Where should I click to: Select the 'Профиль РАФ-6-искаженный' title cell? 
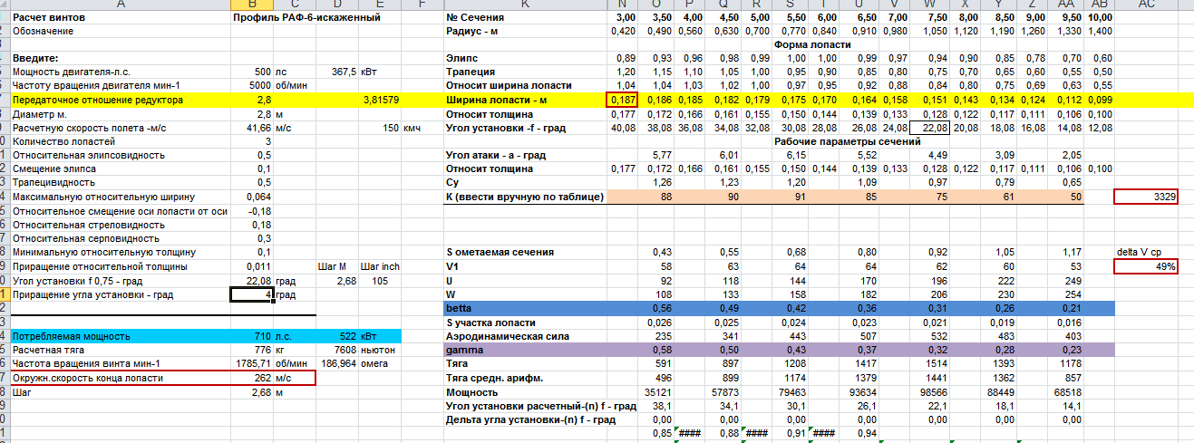point(308,17)
